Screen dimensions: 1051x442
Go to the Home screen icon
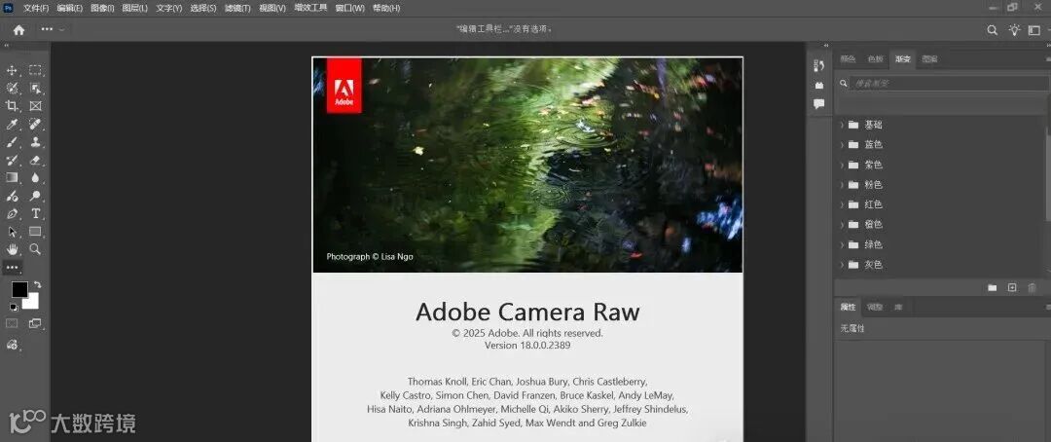18,29
